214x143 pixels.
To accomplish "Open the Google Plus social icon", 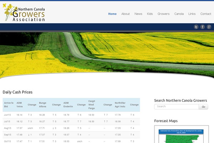I will coord(209,27).
